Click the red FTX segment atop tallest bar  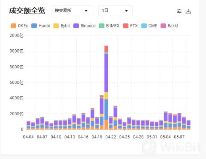[x=106, y=48]
